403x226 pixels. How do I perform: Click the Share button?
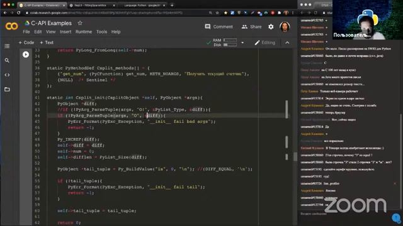tap(252, 26)
